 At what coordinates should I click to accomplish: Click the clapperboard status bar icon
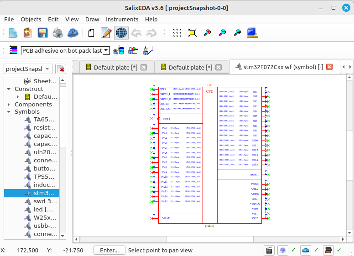coord(269,250)
